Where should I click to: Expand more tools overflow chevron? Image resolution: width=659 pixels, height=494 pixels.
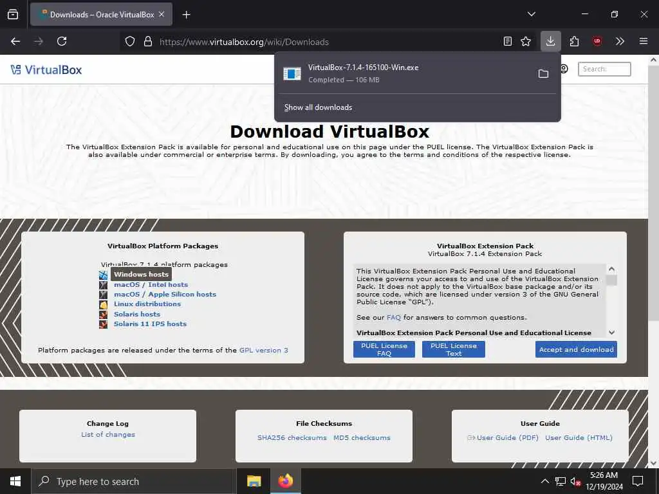point(620,41)
